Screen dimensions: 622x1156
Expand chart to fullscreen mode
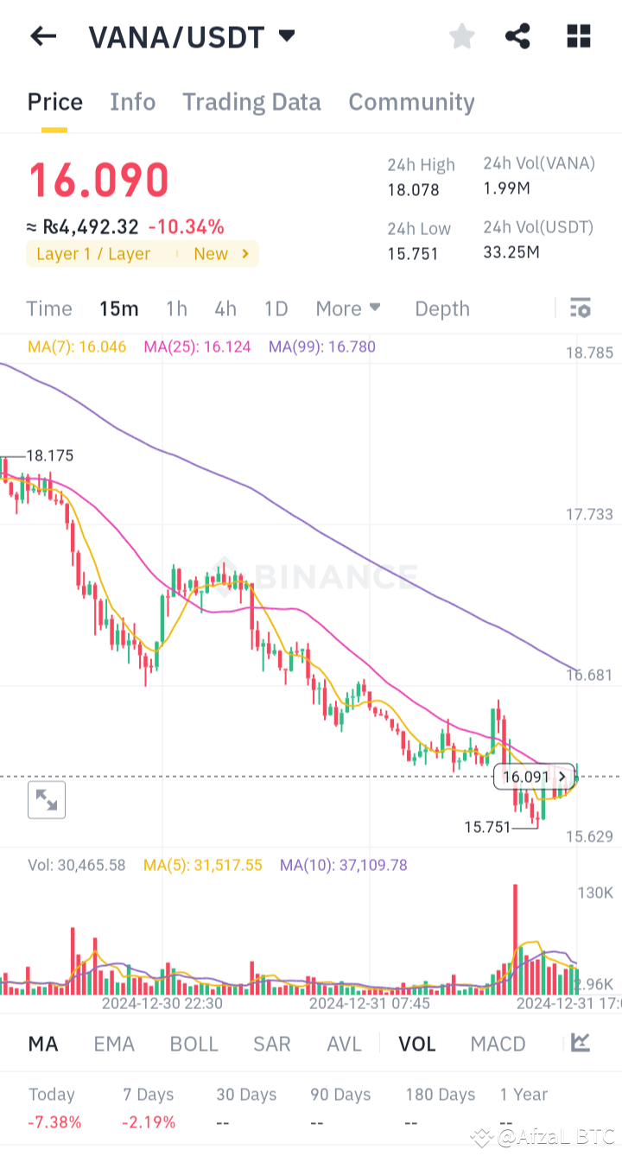pyautogui.click(x=46, y=799)
